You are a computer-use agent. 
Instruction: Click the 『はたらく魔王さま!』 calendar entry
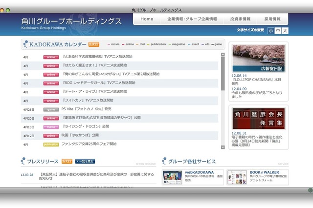coord(94,65)
